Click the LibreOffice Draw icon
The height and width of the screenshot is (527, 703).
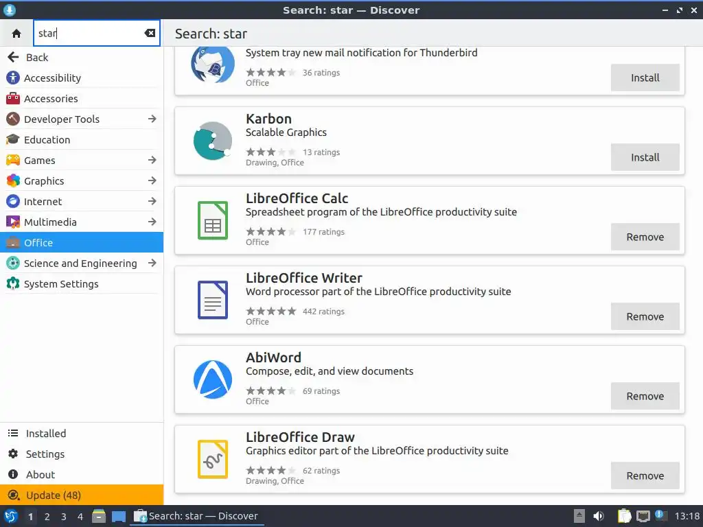coord(213,459)
